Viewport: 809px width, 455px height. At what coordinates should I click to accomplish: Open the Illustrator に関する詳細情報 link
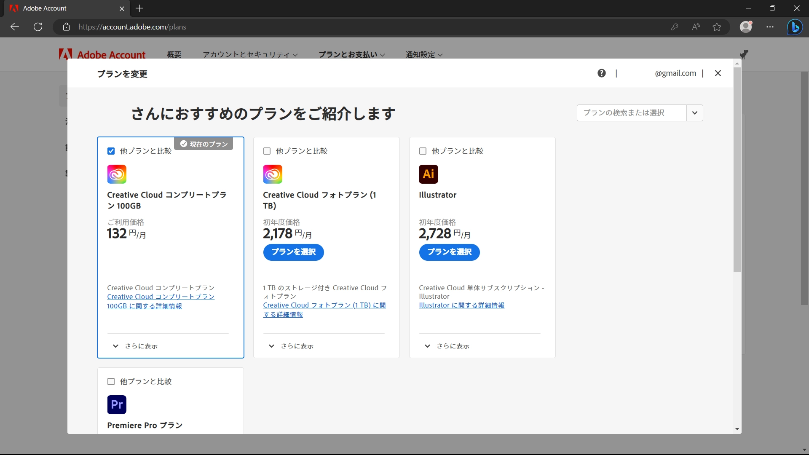pyautogui.click(x=462, y=305)
